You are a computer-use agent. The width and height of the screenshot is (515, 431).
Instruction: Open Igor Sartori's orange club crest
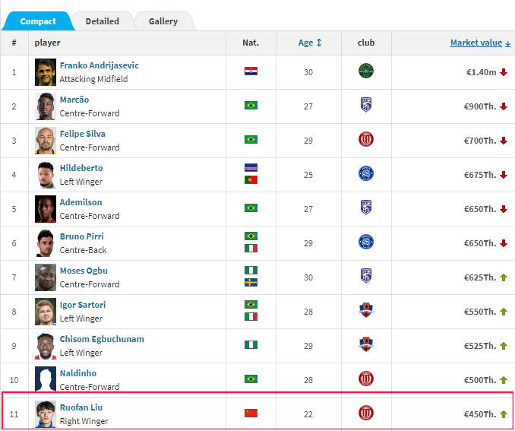pyautogui.click(x=366, y=310)
